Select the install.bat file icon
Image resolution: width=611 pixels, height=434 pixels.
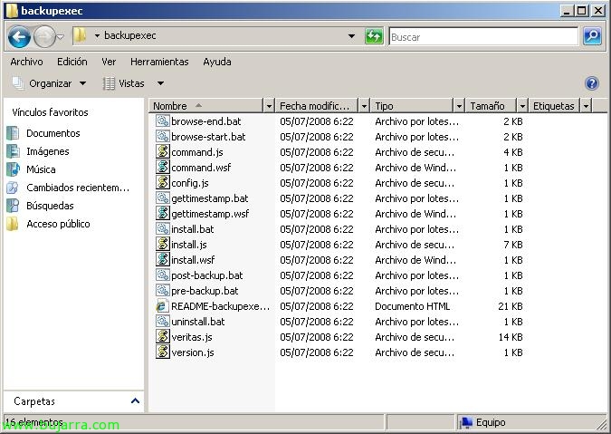[x=163, y=228]
